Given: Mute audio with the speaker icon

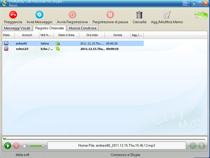Looking at the screenshot, I should pyautogui.click(x=25, y=146).
